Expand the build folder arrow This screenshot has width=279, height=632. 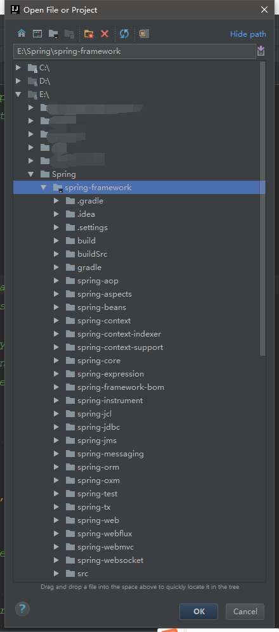coord(56,241)
